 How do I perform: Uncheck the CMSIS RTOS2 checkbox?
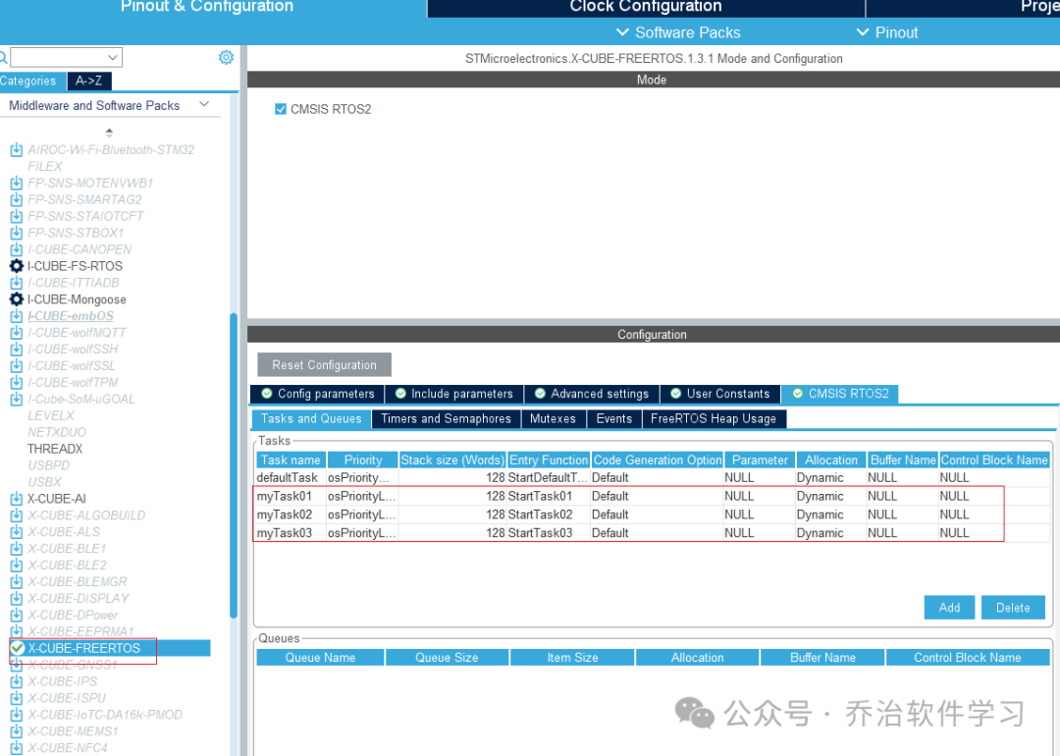(281, 109)
